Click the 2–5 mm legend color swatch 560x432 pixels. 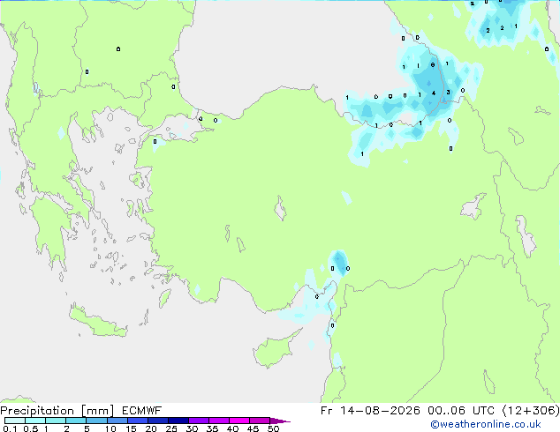tap(76, 421)
